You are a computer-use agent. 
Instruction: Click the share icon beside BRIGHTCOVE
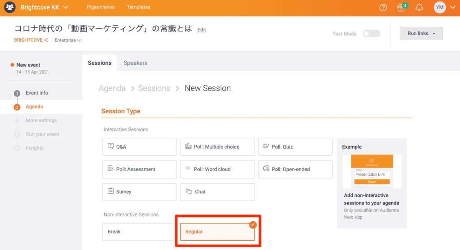tap(46, 40)
